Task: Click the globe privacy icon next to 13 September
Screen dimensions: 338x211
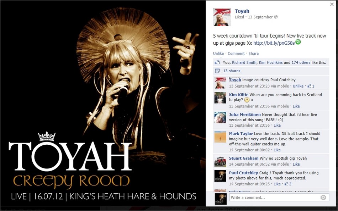Action: click(x=276, y=17)
